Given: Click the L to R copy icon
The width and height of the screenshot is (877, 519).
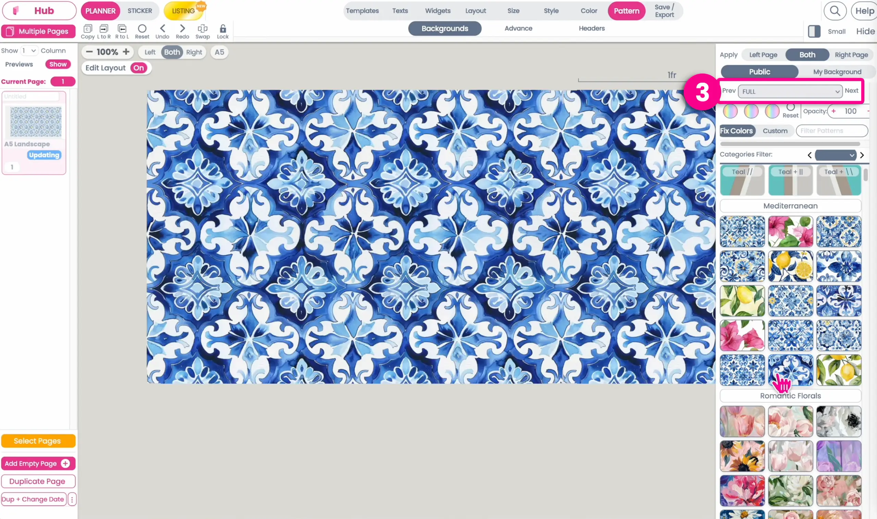Looking at the screenshot, I should coord(104,29).
